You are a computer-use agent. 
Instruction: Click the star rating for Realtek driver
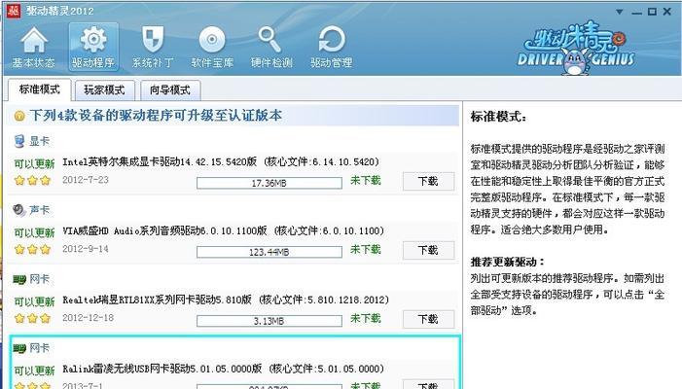[33, 319]
